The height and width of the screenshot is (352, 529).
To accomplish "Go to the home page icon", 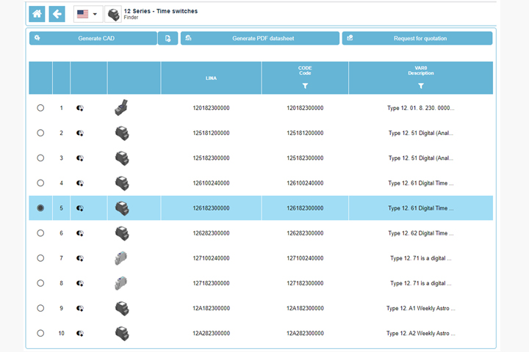I will coord(37,14).
